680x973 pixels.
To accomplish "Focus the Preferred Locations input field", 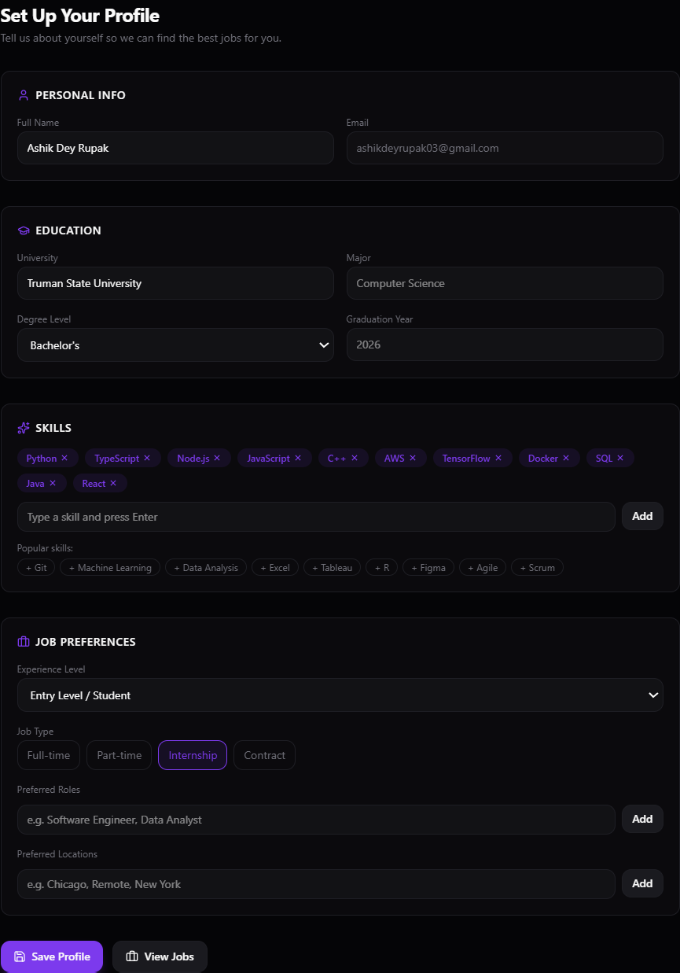I will click(316, 884).
